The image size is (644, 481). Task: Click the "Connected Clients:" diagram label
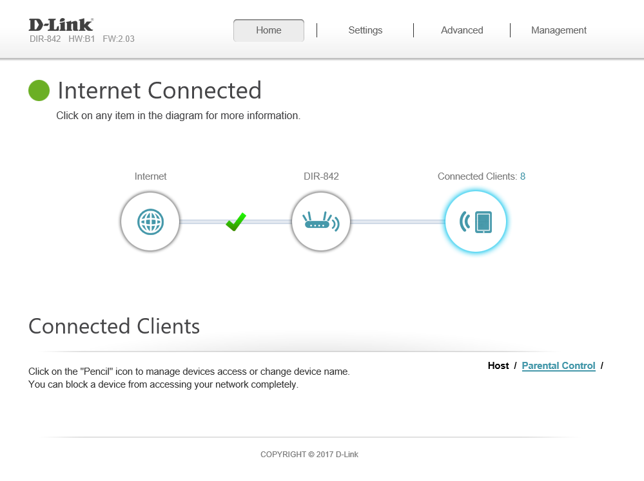point(477,176)
